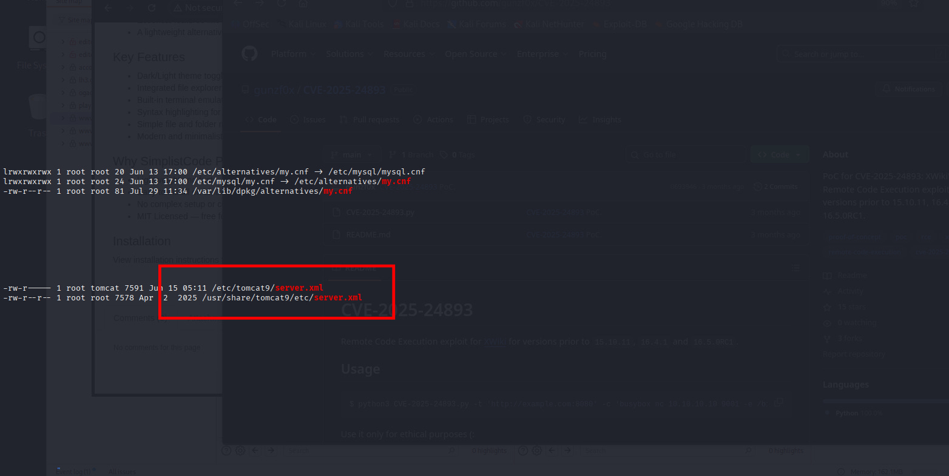The image size is (949, 476).
Task: Open settings gear in the right bottom toolbar
Action: pyautogui.click(x=537, y=451)
